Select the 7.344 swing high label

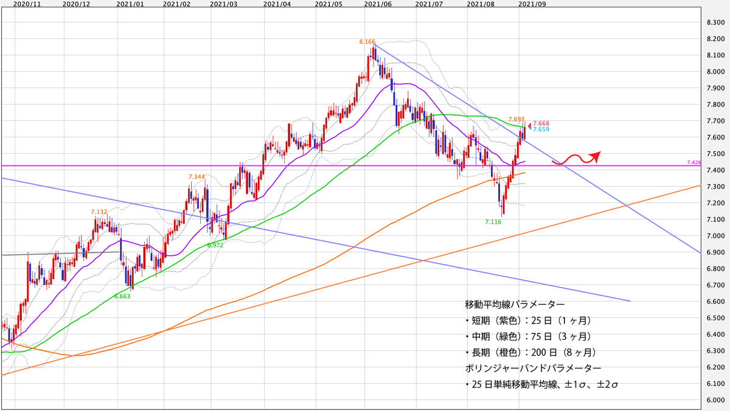click(x=196, y=176)
